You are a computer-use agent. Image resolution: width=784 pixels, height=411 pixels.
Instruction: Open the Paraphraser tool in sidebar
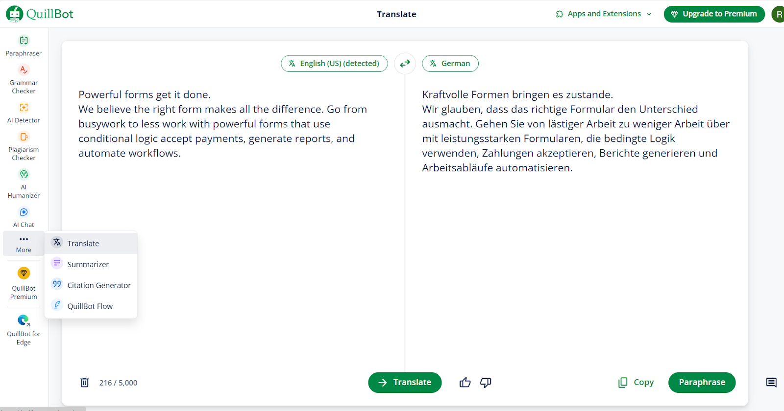pyautogui.click(x=24, y=46)
